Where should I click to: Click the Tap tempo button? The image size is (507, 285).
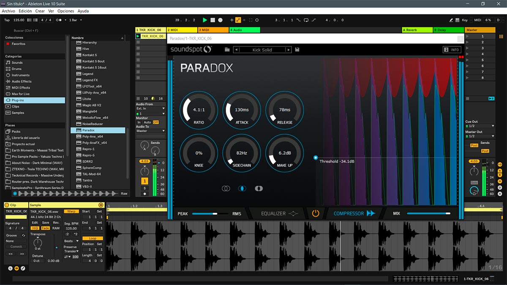(7, 20)
